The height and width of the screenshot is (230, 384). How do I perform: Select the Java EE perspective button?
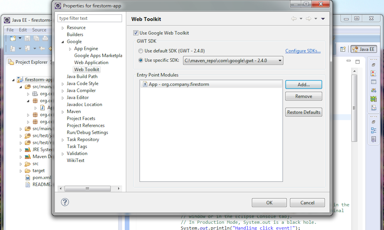pos(364,49)
